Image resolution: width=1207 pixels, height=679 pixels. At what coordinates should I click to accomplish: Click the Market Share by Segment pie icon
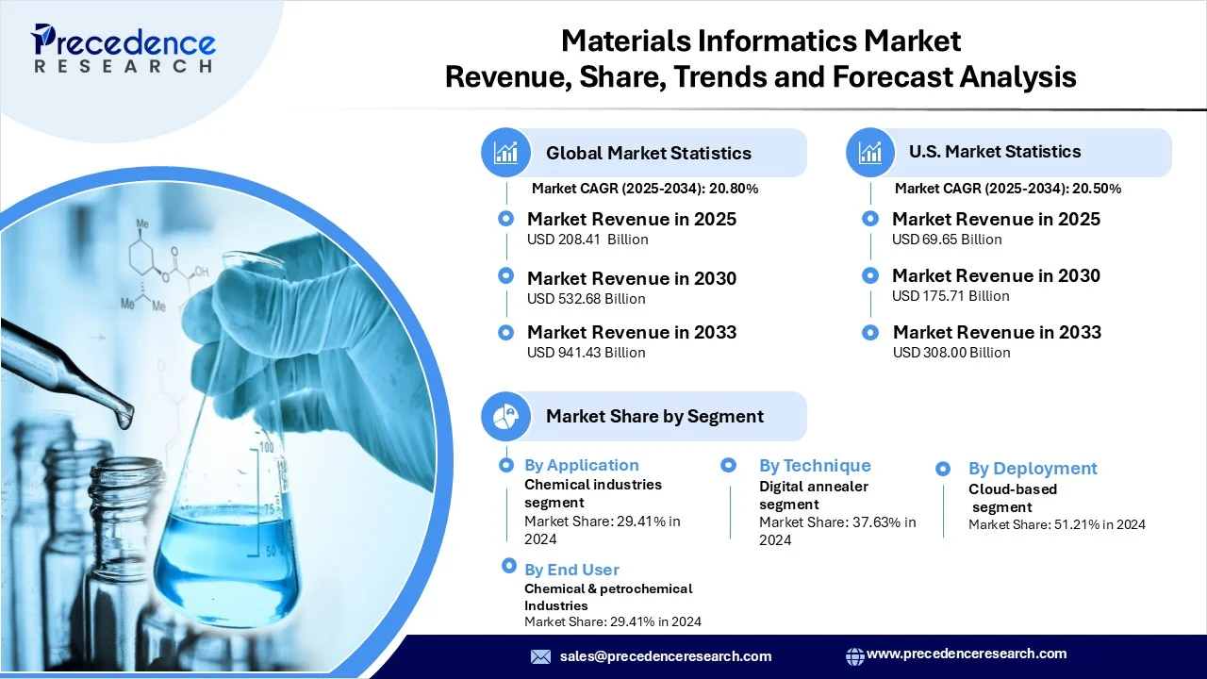(506, 416)
